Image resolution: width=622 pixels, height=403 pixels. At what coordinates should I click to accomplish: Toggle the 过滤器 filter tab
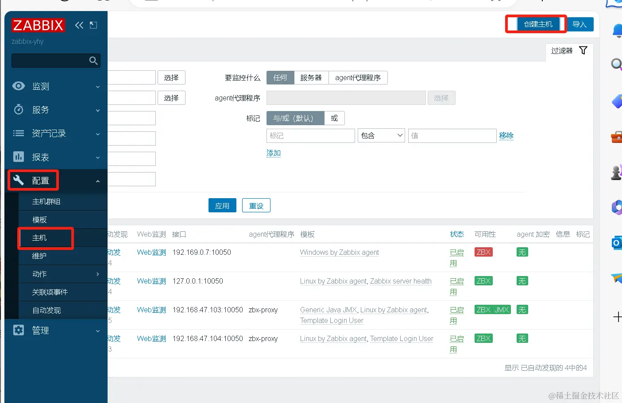click(x=569, y=51)
